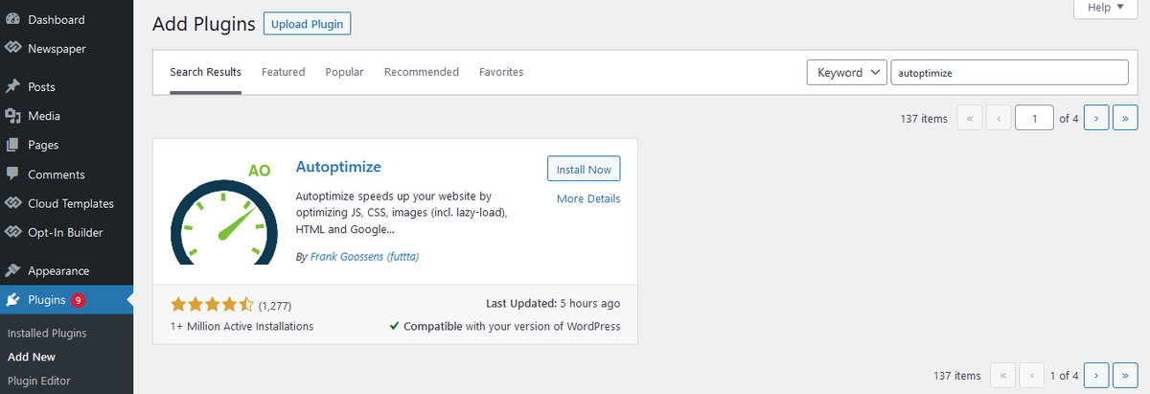The width and height of the screenshot is (1150, 394).
Task: Click the Cloud Templates sidebar icon
Action: point(12,203)
